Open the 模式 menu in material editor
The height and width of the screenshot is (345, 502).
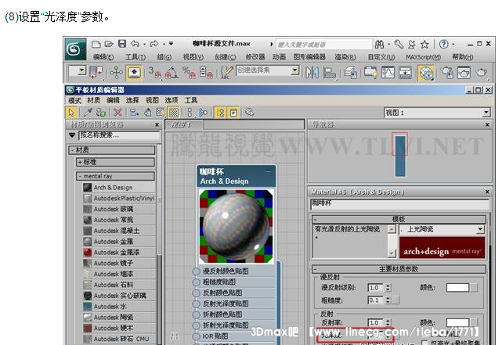click(74, 100)
